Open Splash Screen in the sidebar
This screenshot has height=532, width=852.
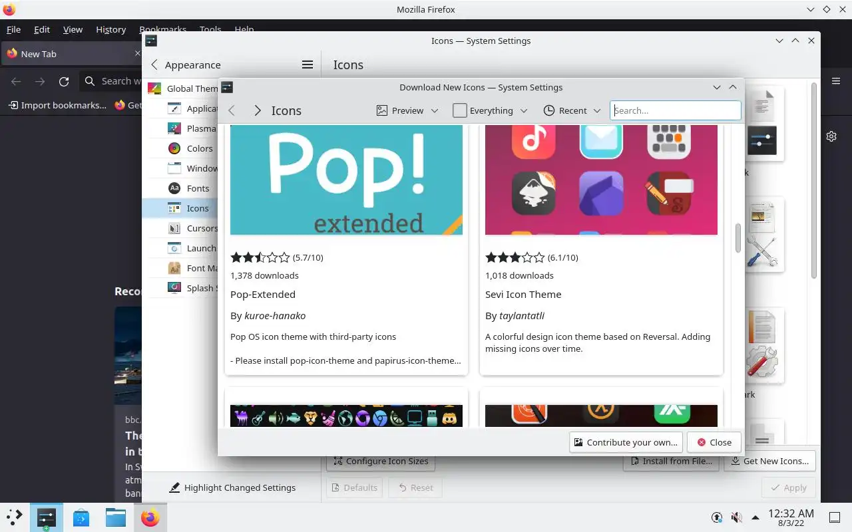[x=181, y=288]
